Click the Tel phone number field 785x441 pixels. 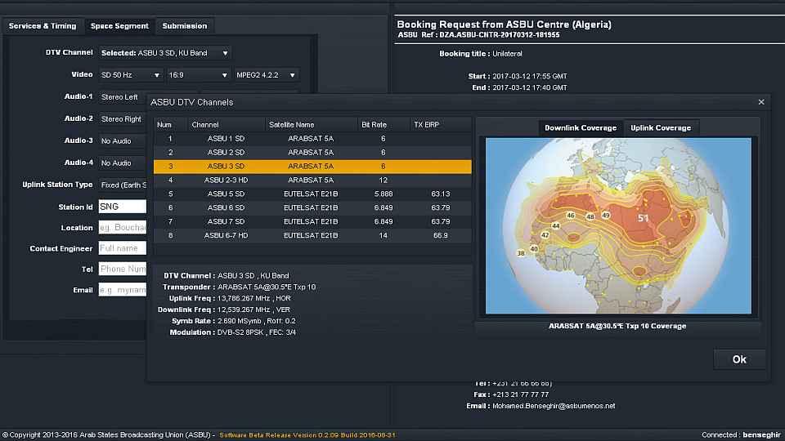pyautogui.click(x=123, y=269)
